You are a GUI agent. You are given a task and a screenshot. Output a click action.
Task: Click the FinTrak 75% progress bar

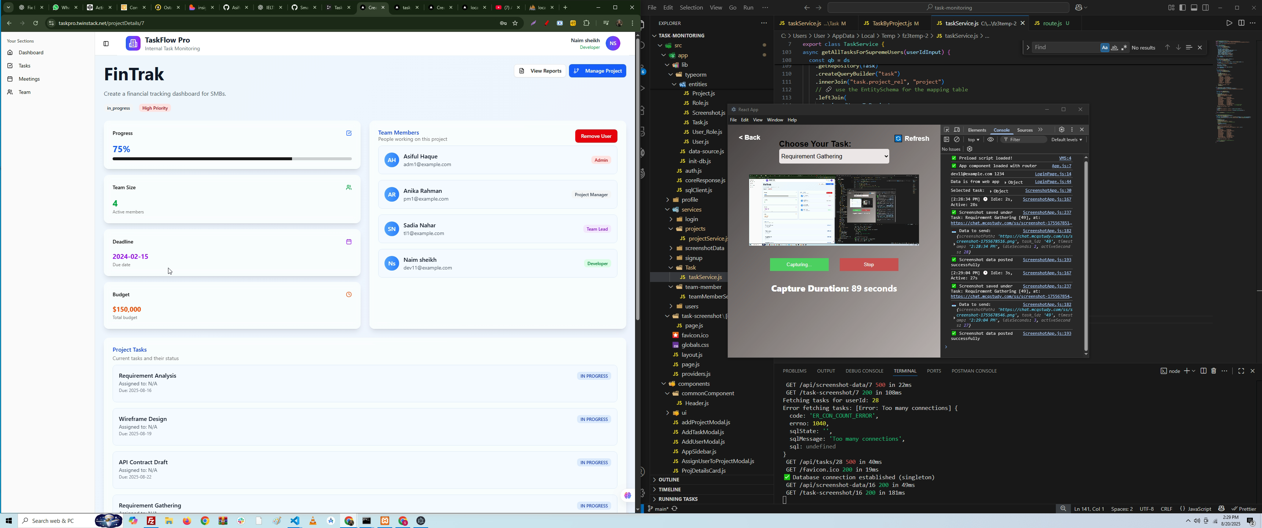(232, 159)
